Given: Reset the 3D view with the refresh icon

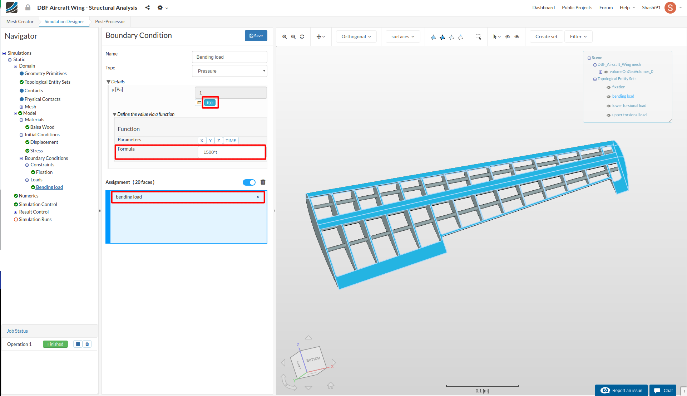Looking at the screenshot, I should point(302,37).
